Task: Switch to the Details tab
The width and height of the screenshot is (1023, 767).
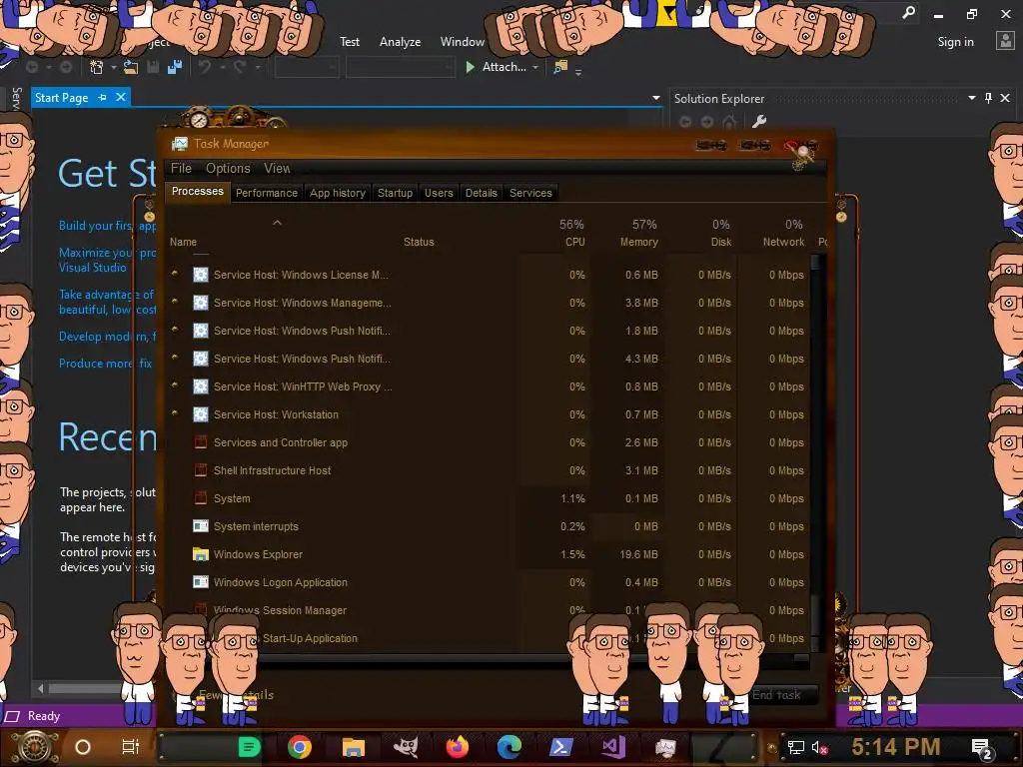Action: tap(481, 193)
